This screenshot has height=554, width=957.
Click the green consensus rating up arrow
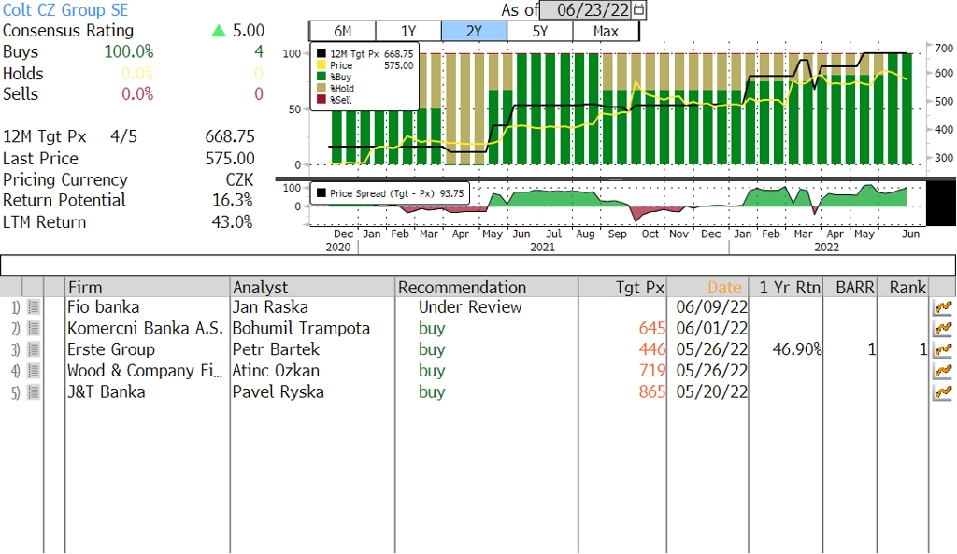pos(219,31)
